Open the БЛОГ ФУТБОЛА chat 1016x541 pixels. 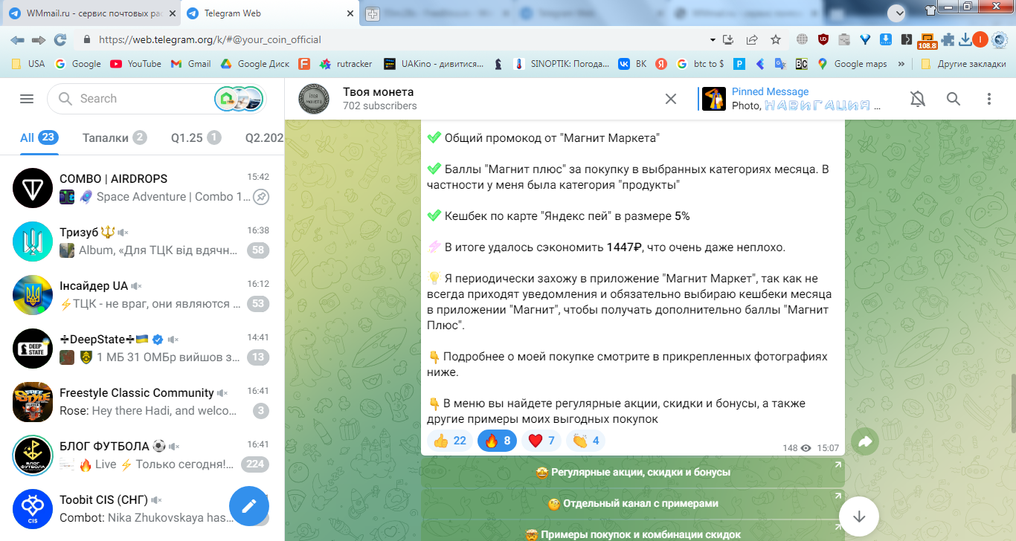click(x=142, y=456)
